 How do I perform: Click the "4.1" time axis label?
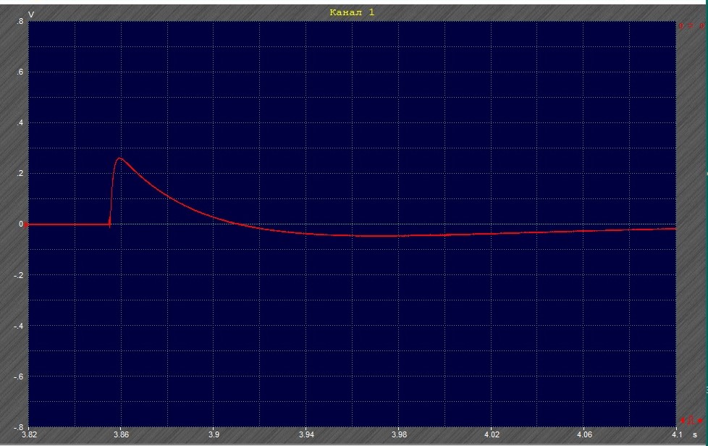pos(677,434)
